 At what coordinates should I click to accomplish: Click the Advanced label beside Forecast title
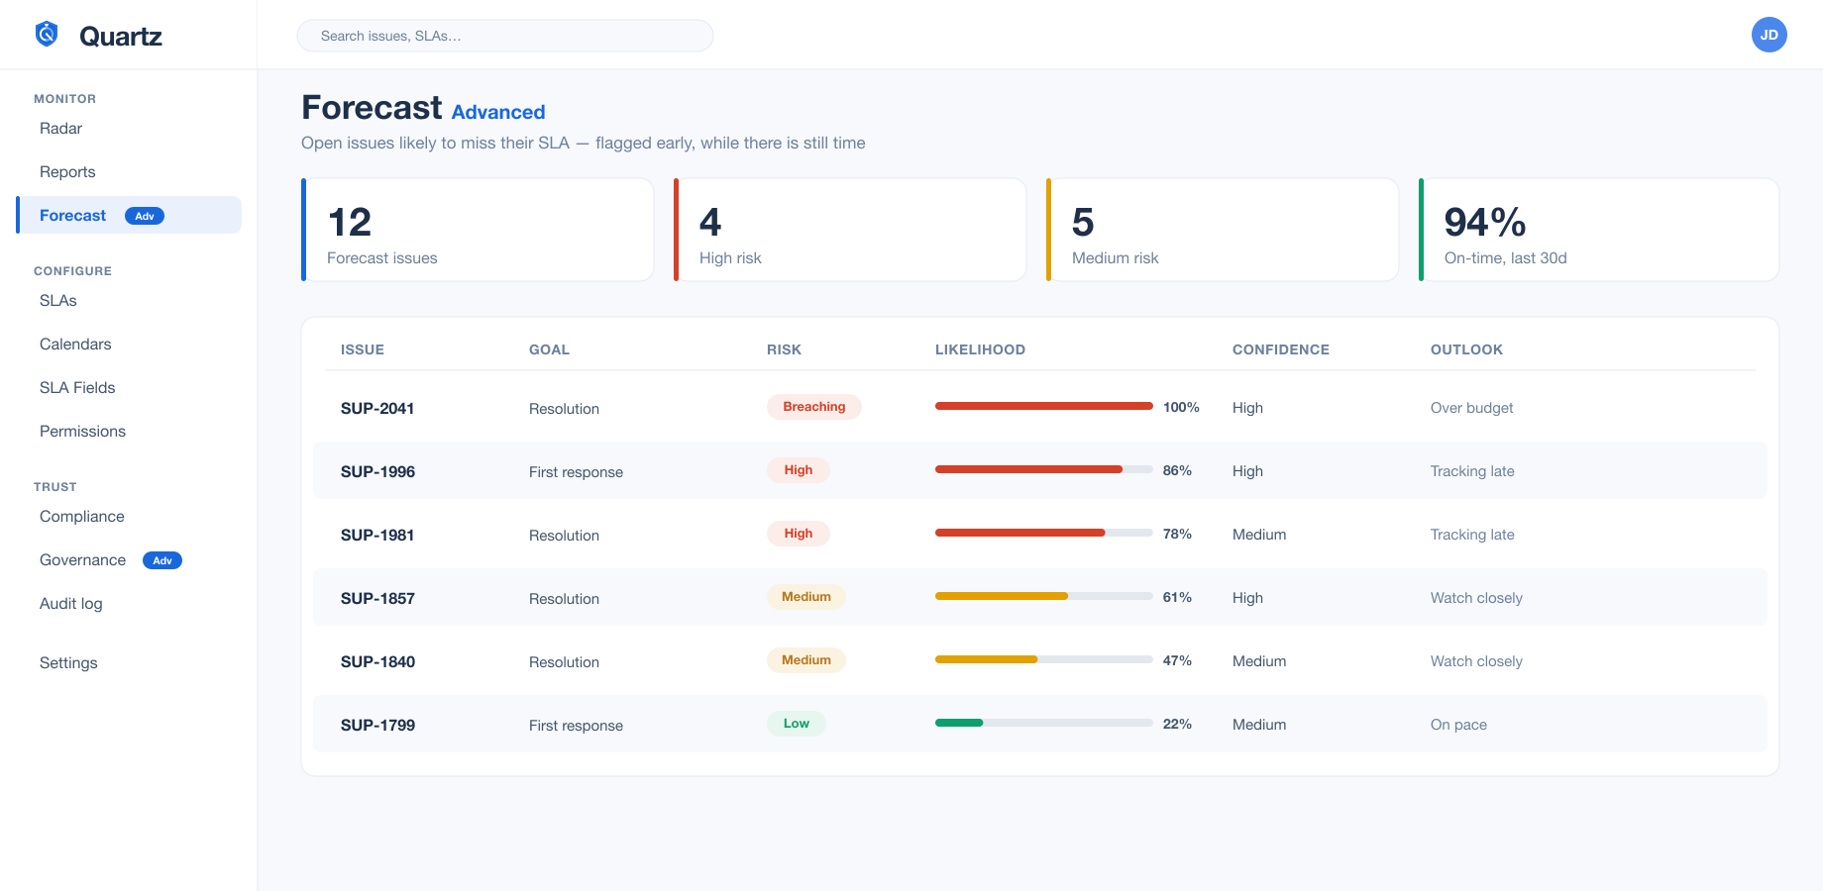498,112
